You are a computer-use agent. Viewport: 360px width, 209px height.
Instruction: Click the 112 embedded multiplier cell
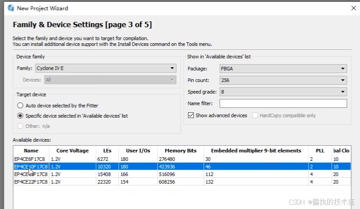pos(256,174)
